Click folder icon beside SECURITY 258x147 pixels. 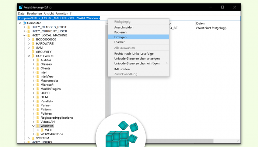tap(34, 52)
